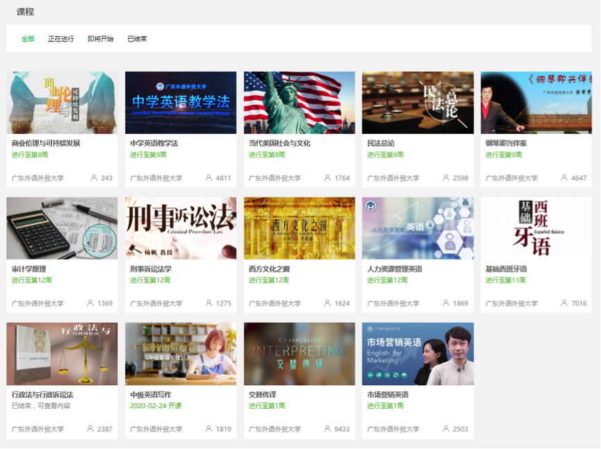Click enrollment person icon on 商业伦理与可持续发展 card
Viewport: 601px width, 449px height.
point(94,178)
